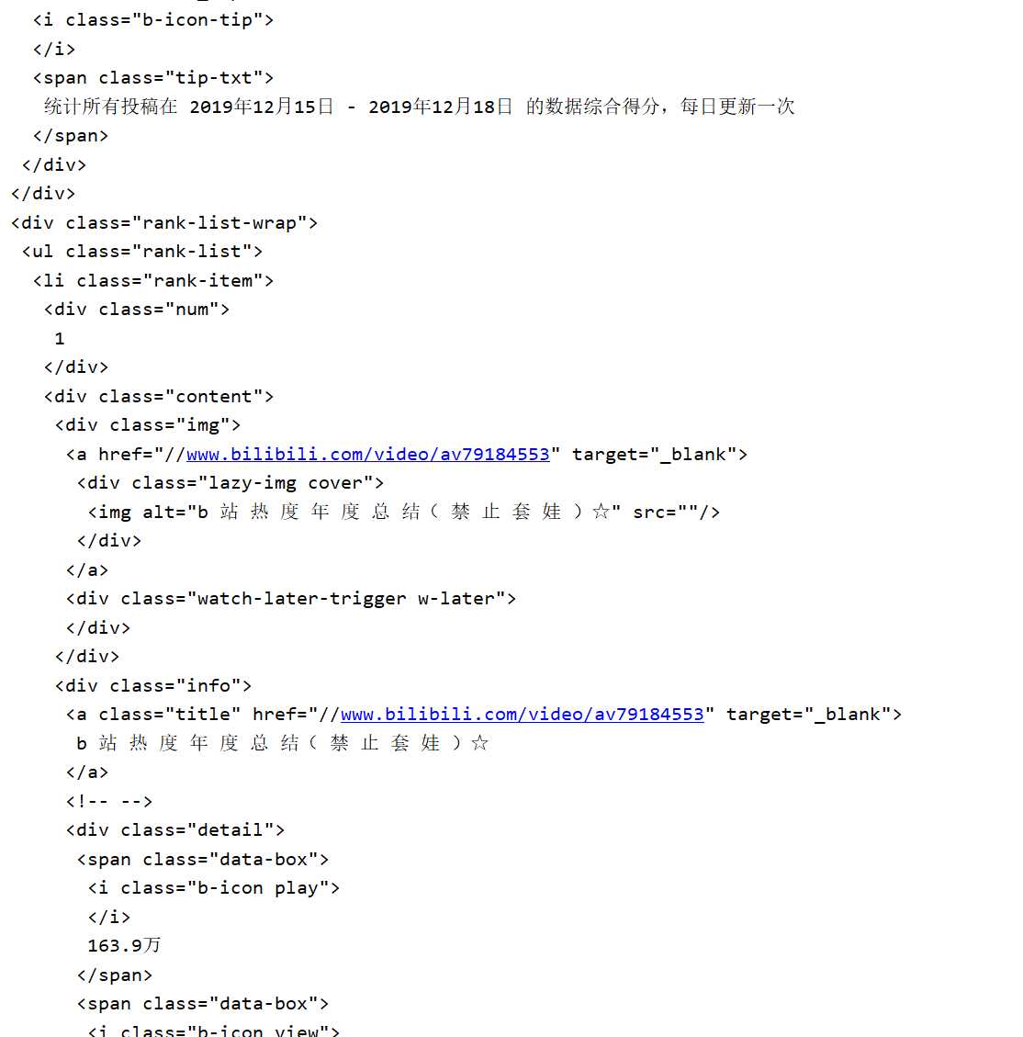This screenshot has width=1023, height=1037.
Task: Click the empty HTML comment line
Action: (109, 802)
